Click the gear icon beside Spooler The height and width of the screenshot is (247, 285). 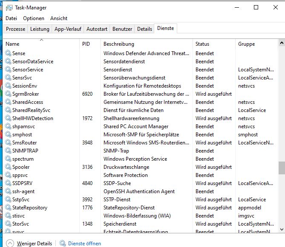(x=8, y=167)
